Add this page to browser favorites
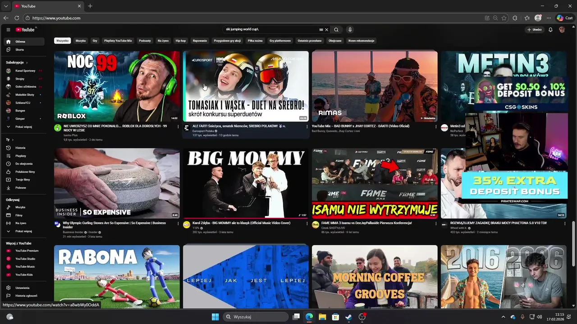577x324 pixels. pyautogui.click(x=504, y=18)
